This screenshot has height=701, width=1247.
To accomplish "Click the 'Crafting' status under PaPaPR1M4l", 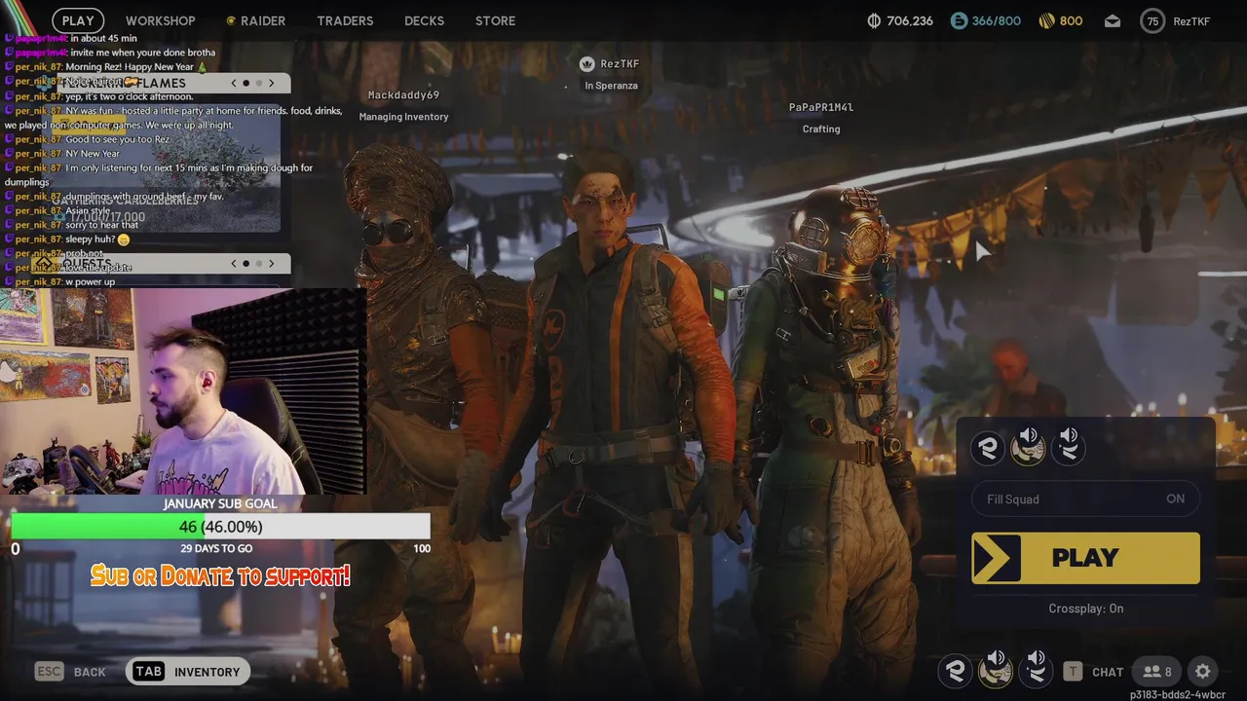I will [821, 129].
